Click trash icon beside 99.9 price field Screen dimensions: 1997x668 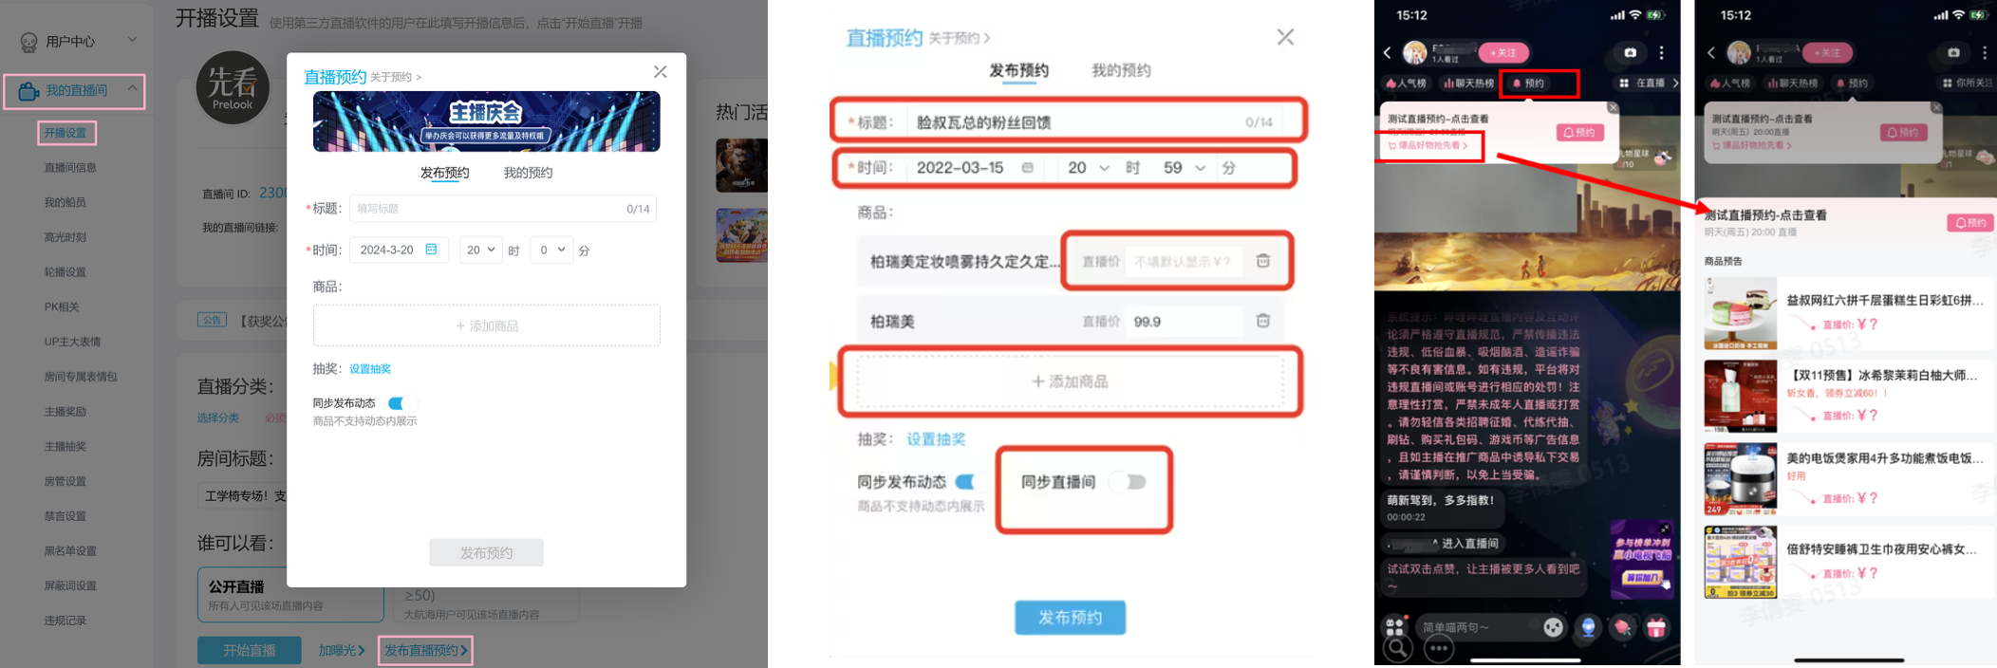coord(1262,321)
